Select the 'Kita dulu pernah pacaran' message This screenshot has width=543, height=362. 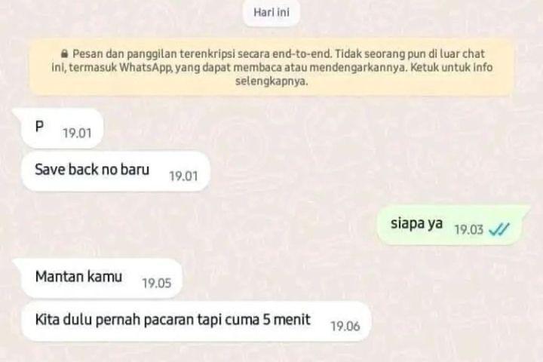point(196,321)
